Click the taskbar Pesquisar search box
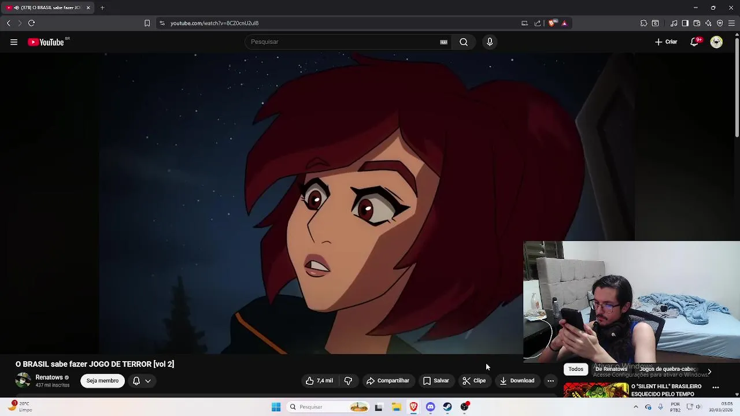This screenshot has width=740, height=416. (328, 407)
